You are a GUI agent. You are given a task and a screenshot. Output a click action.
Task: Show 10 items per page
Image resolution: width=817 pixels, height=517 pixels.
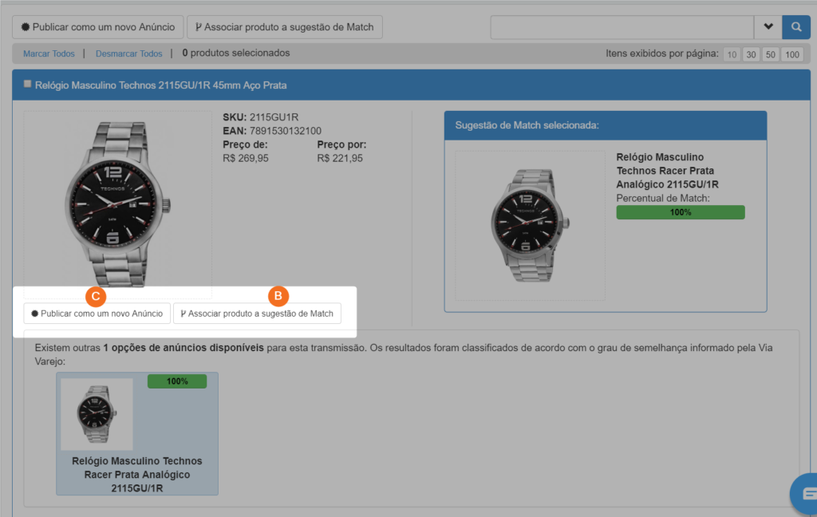732,54
